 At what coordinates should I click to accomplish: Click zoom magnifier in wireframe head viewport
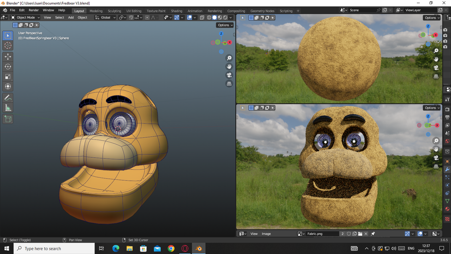pyautogui.click(x=229, y=58)
